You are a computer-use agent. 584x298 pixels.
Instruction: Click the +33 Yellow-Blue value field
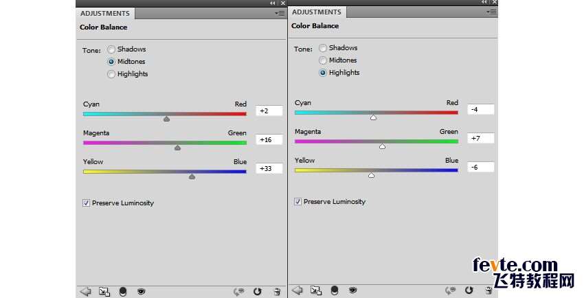point(269,168)
